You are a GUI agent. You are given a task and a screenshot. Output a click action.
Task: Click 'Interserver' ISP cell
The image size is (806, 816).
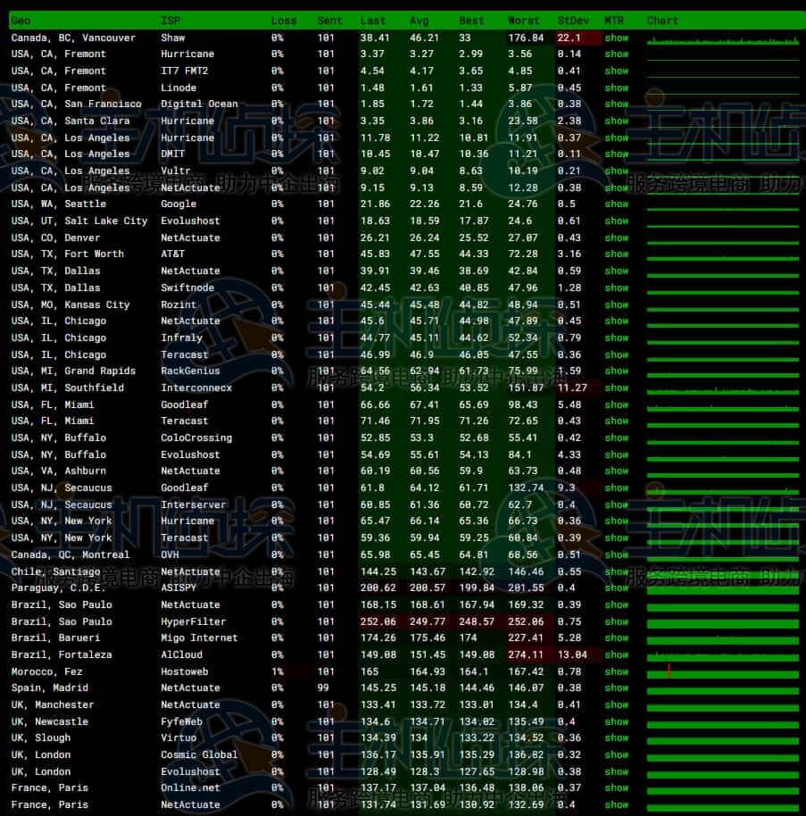193,504
